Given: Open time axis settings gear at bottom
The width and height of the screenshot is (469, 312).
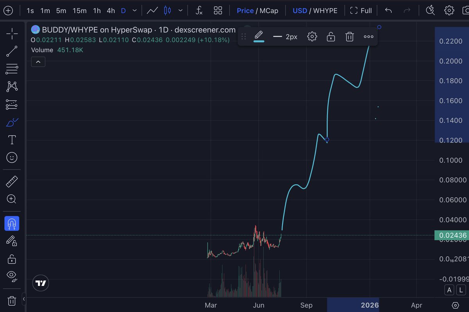Looking at the screenshot, I should [x=455, y=305].
